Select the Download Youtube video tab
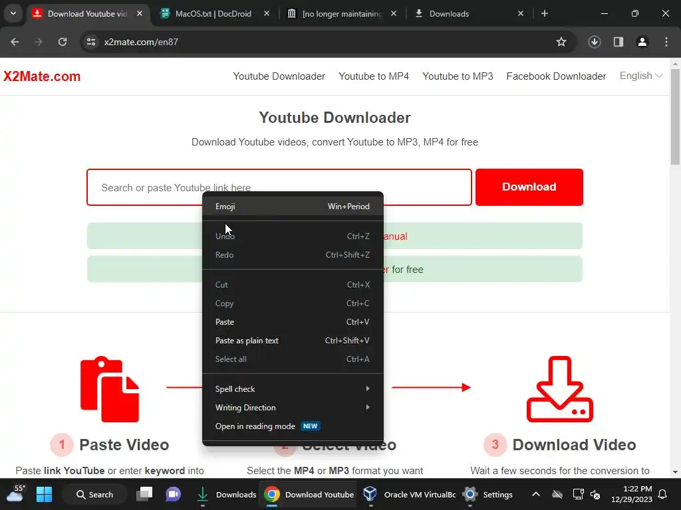Screen dimensions: 681x510 click(x=87, y=13)
